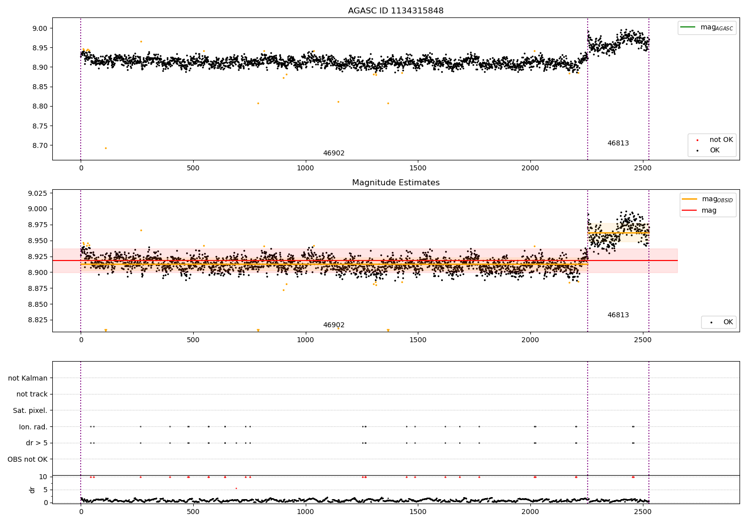Click the red "mag" legend line
Screen dimensions: 747x523
pos(690,210)
